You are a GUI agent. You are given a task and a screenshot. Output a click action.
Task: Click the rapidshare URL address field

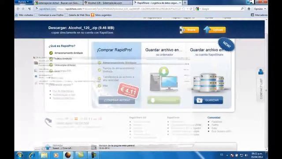click(119, 9)
